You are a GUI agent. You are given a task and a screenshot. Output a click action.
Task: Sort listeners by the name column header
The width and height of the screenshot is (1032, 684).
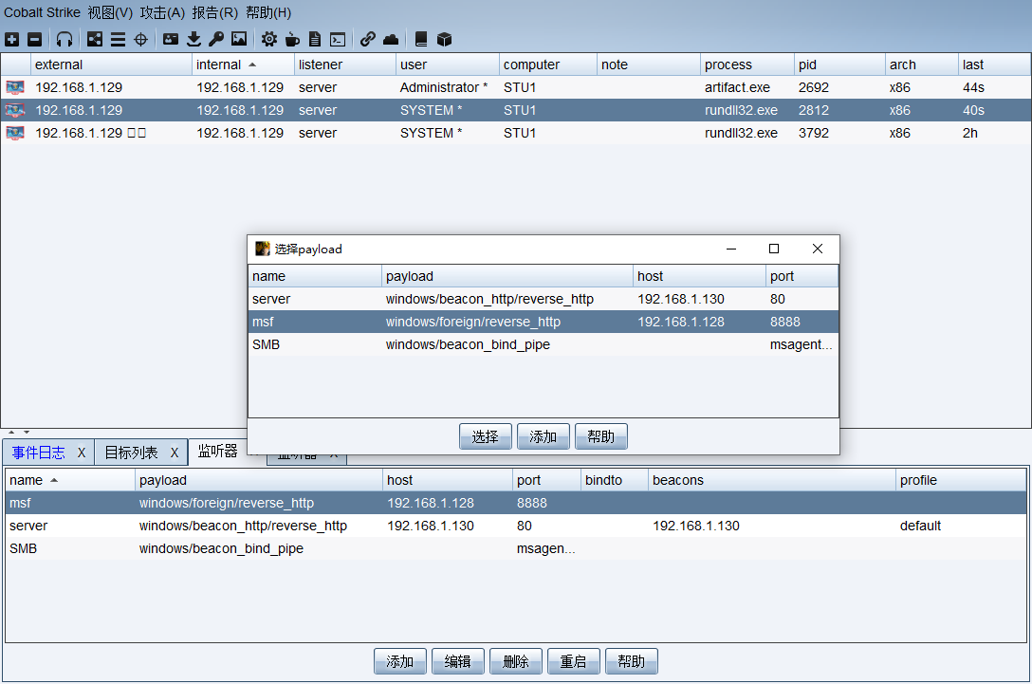[70, 480]
